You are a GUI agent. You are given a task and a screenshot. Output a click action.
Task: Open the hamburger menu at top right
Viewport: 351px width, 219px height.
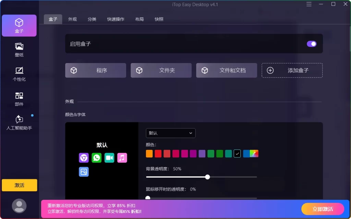pos(309,4)
